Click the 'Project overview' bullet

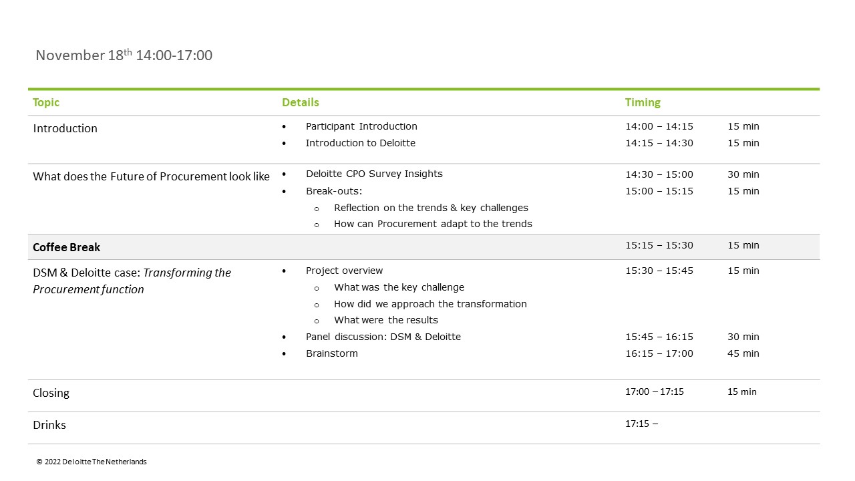click(x=344, y=271)
